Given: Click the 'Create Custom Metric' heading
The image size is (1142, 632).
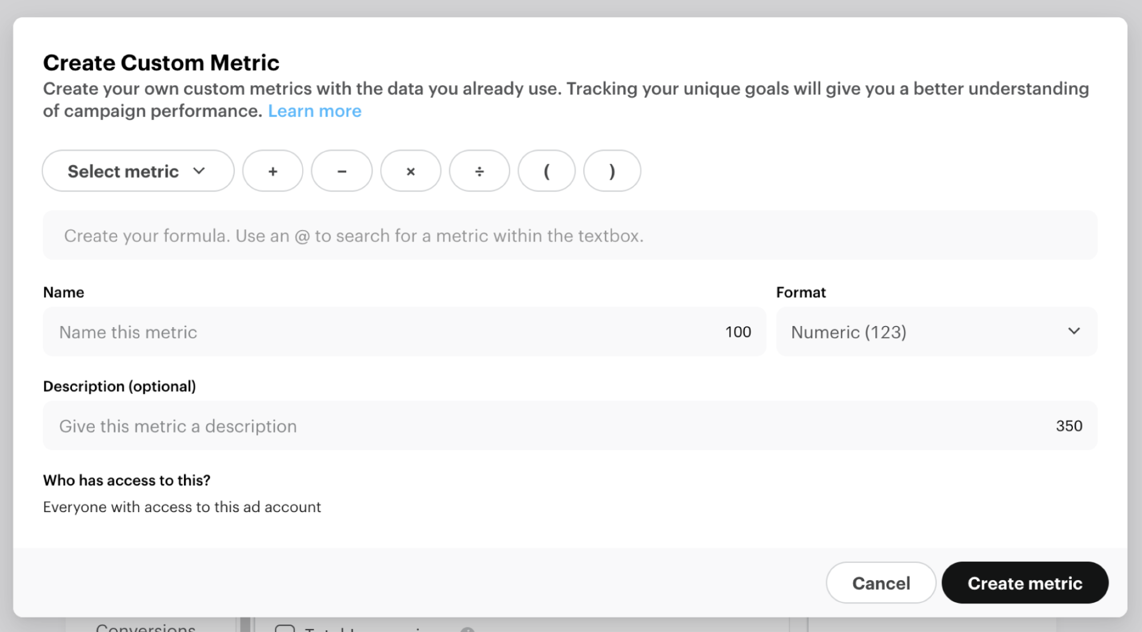Looking at the screenshot, I should click(161, 63).
